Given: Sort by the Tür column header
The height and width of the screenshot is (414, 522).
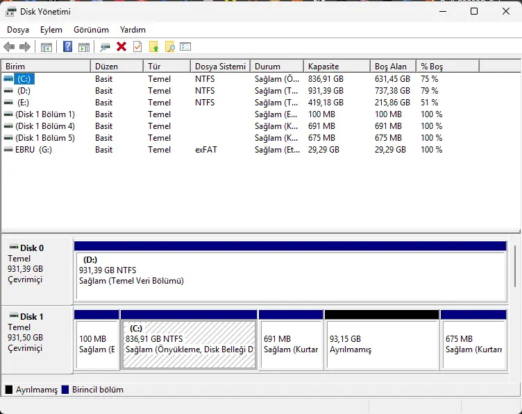Looking at the screenshot, I should (x=167, y=66).
